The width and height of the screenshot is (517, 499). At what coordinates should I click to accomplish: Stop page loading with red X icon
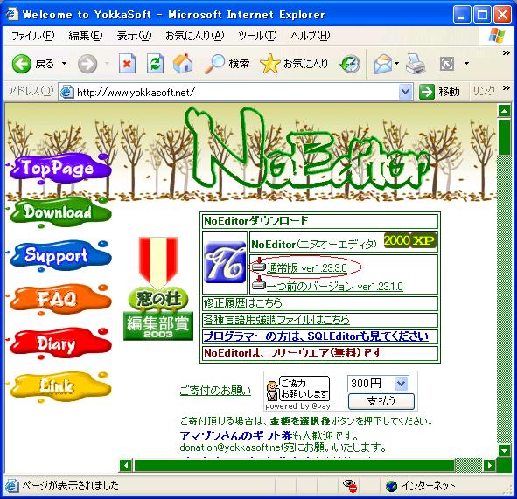click(127, 63)
